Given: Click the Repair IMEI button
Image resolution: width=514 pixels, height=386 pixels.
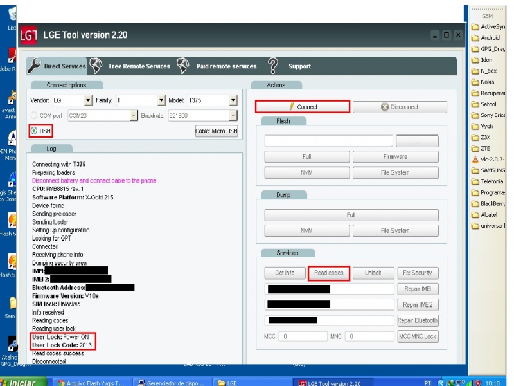Looking at the screenshot, I should [x=418, y=289].
